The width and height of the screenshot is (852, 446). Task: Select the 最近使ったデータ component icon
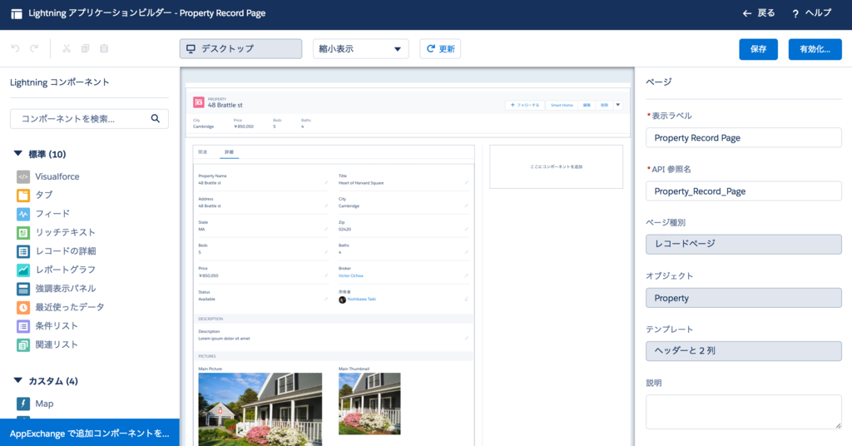22,307
